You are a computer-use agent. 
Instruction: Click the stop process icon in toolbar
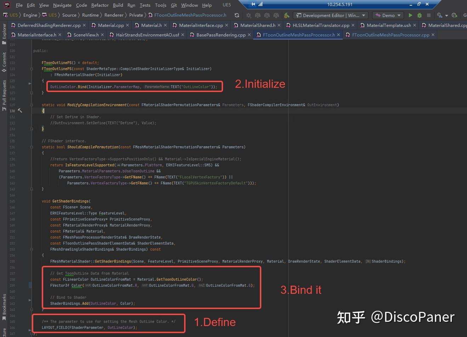pos(429,16)
